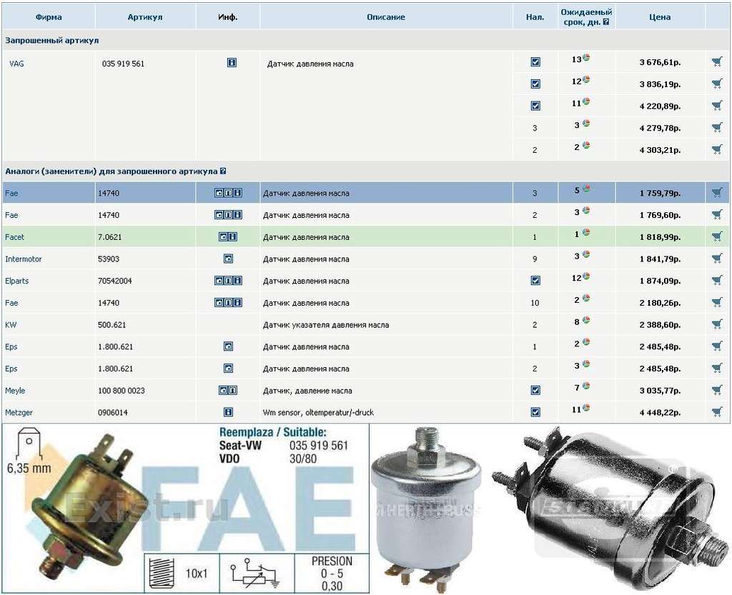Click availability checkmark for VAG 13-day offer
This screenshot has width=732, height=595.
[x=535, y=61]
